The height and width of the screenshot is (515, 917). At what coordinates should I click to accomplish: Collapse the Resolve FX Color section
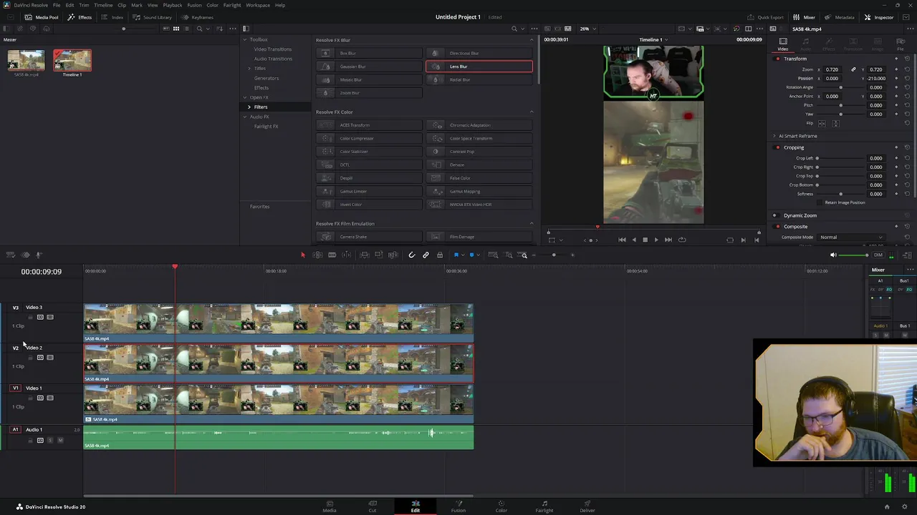532,112
